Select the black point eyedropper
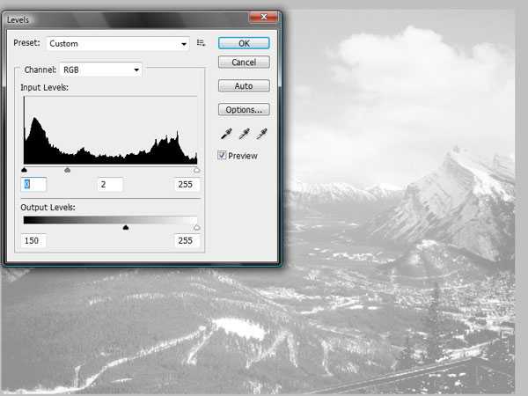This screenshot has height=396, width=528. (225, 134)
